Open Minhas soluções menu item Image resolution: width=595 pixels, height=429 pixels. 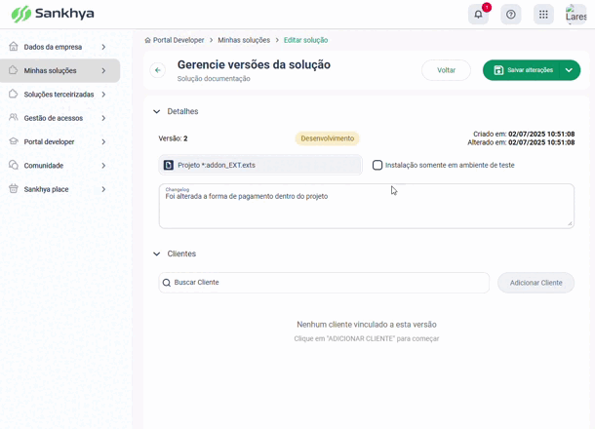(x=59, y=70)
